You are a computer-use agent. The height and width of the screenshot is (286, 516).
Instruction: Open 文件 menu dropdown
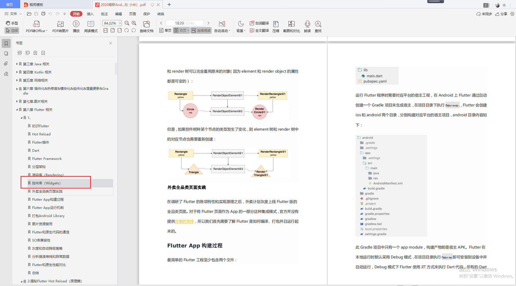coord(13,14)
